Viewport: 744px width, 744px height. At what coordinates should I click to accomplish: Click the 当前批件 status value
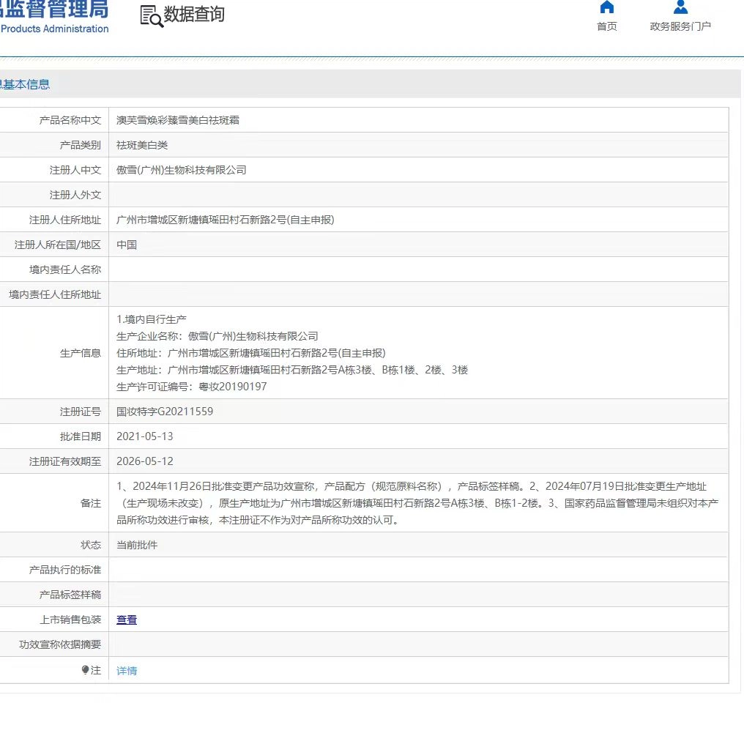pos(137,545)
